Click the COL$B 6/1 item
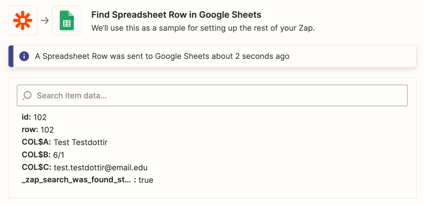Viewport: 424px width, 205px height. click(43, 155)
